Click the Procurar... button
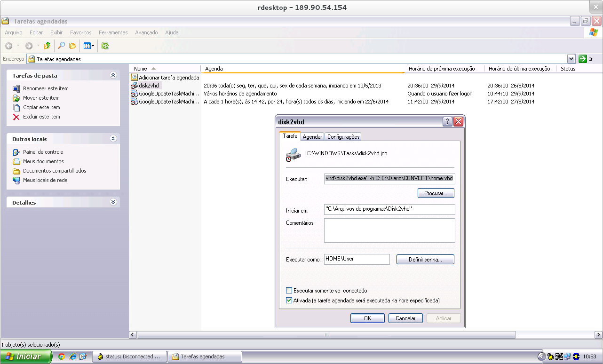 [436, 193]
